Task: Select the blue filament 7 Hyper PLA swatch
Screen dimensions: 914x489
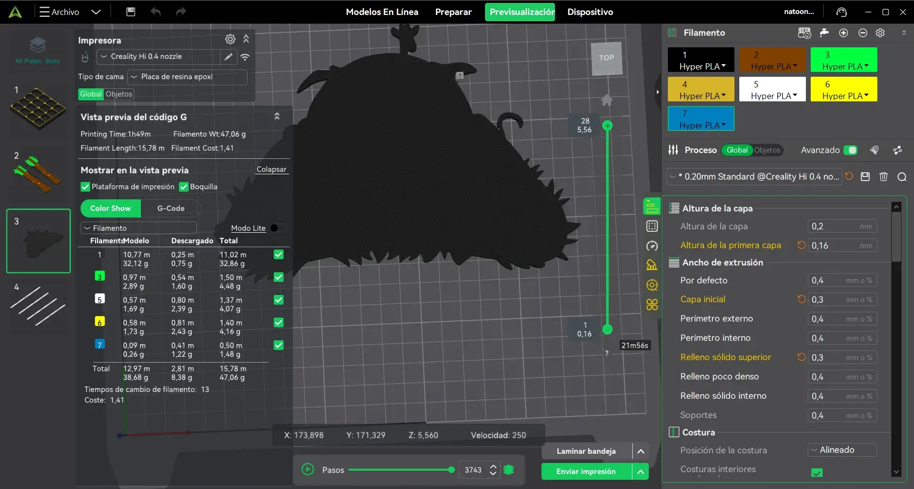Action: 701,119
